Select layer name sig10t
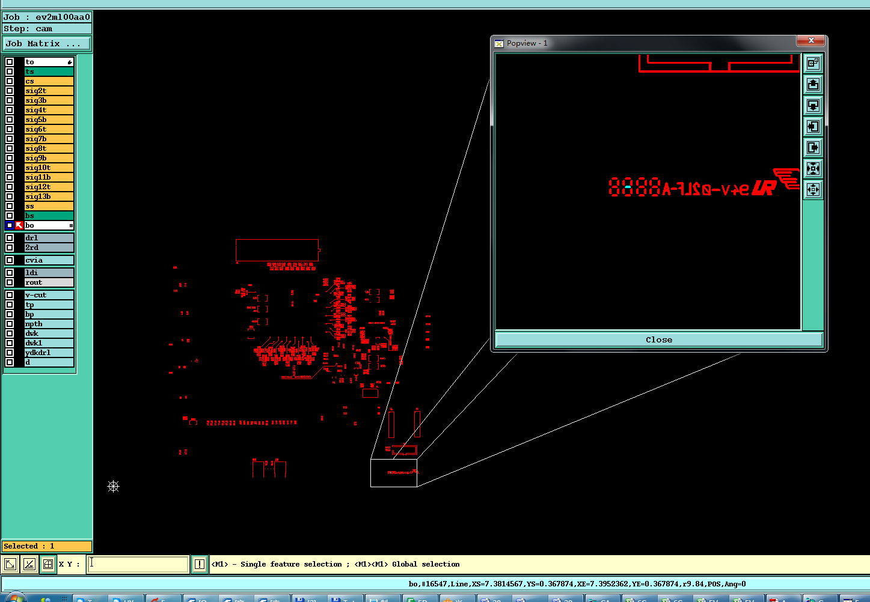Viewport: 870px width, 602px height. pos(49,168)
